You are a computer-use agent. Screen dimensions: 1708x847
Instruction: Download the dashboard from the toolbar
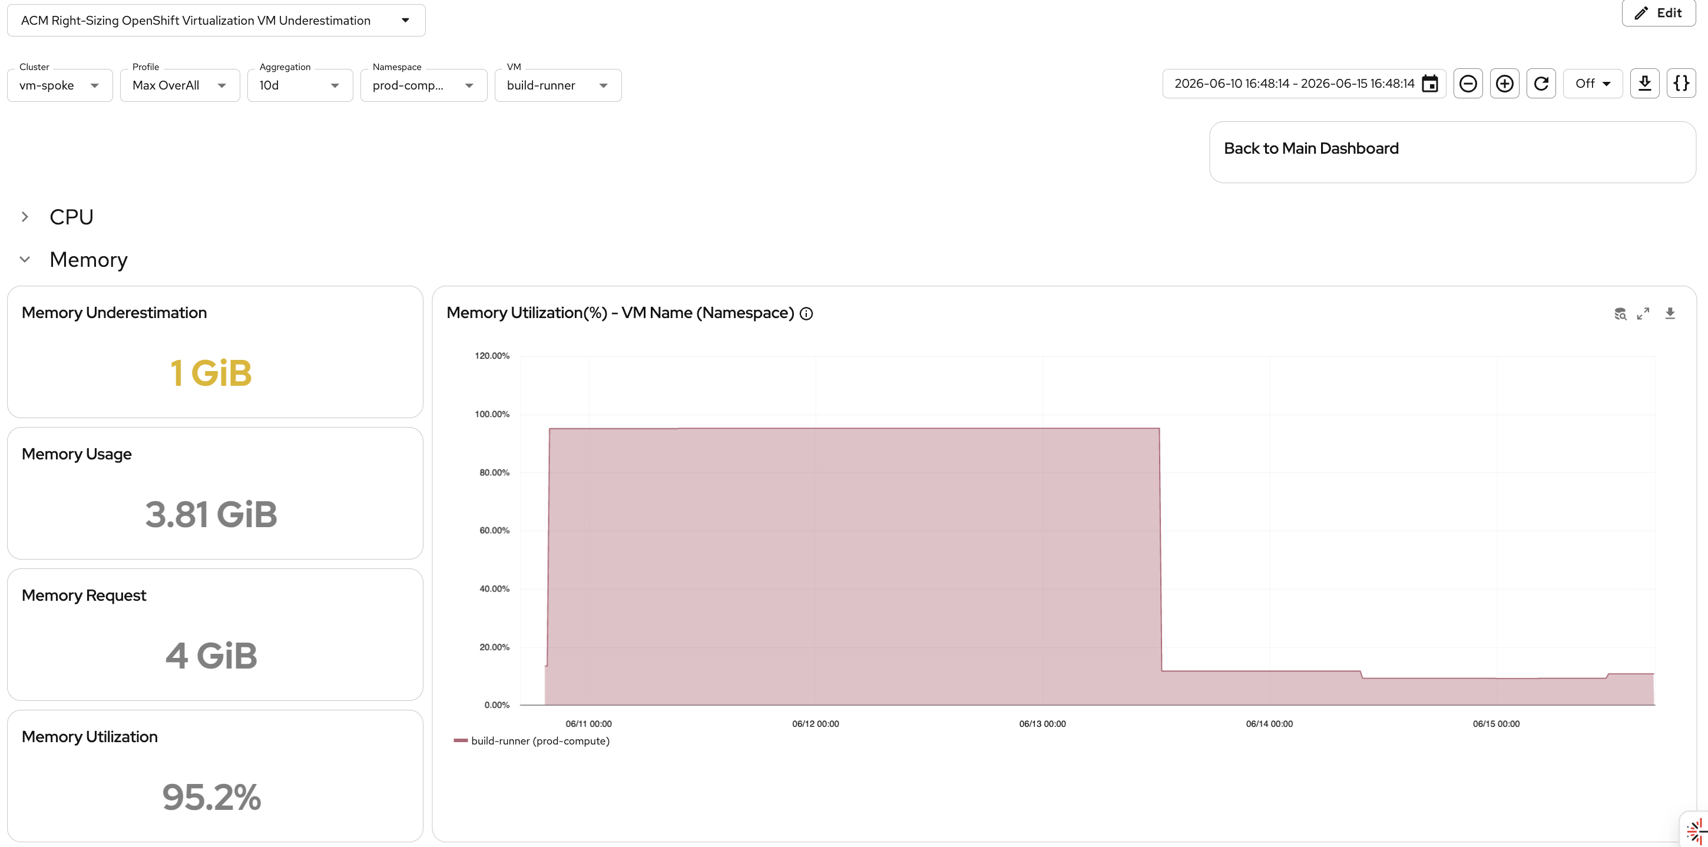(1644, 84)
